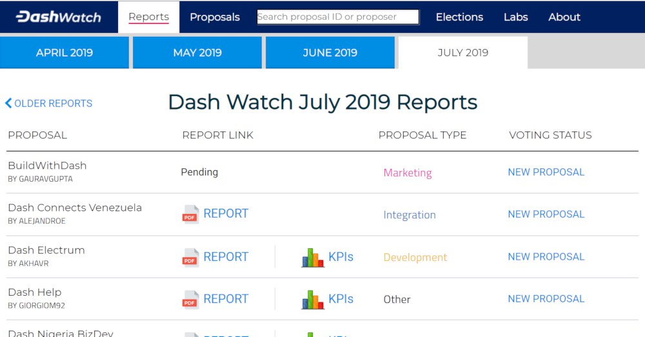The height and width of the screenshot is (337, 645).
Task: Open KPIs link for Dash Electrum
Action: [341, 257]
